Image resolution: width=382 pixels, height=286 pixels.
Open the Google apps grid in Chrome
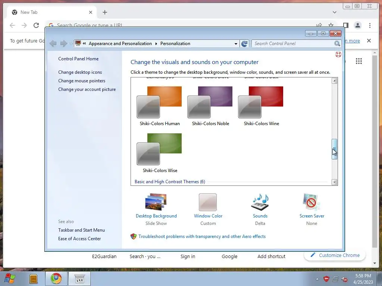[359, 61]
